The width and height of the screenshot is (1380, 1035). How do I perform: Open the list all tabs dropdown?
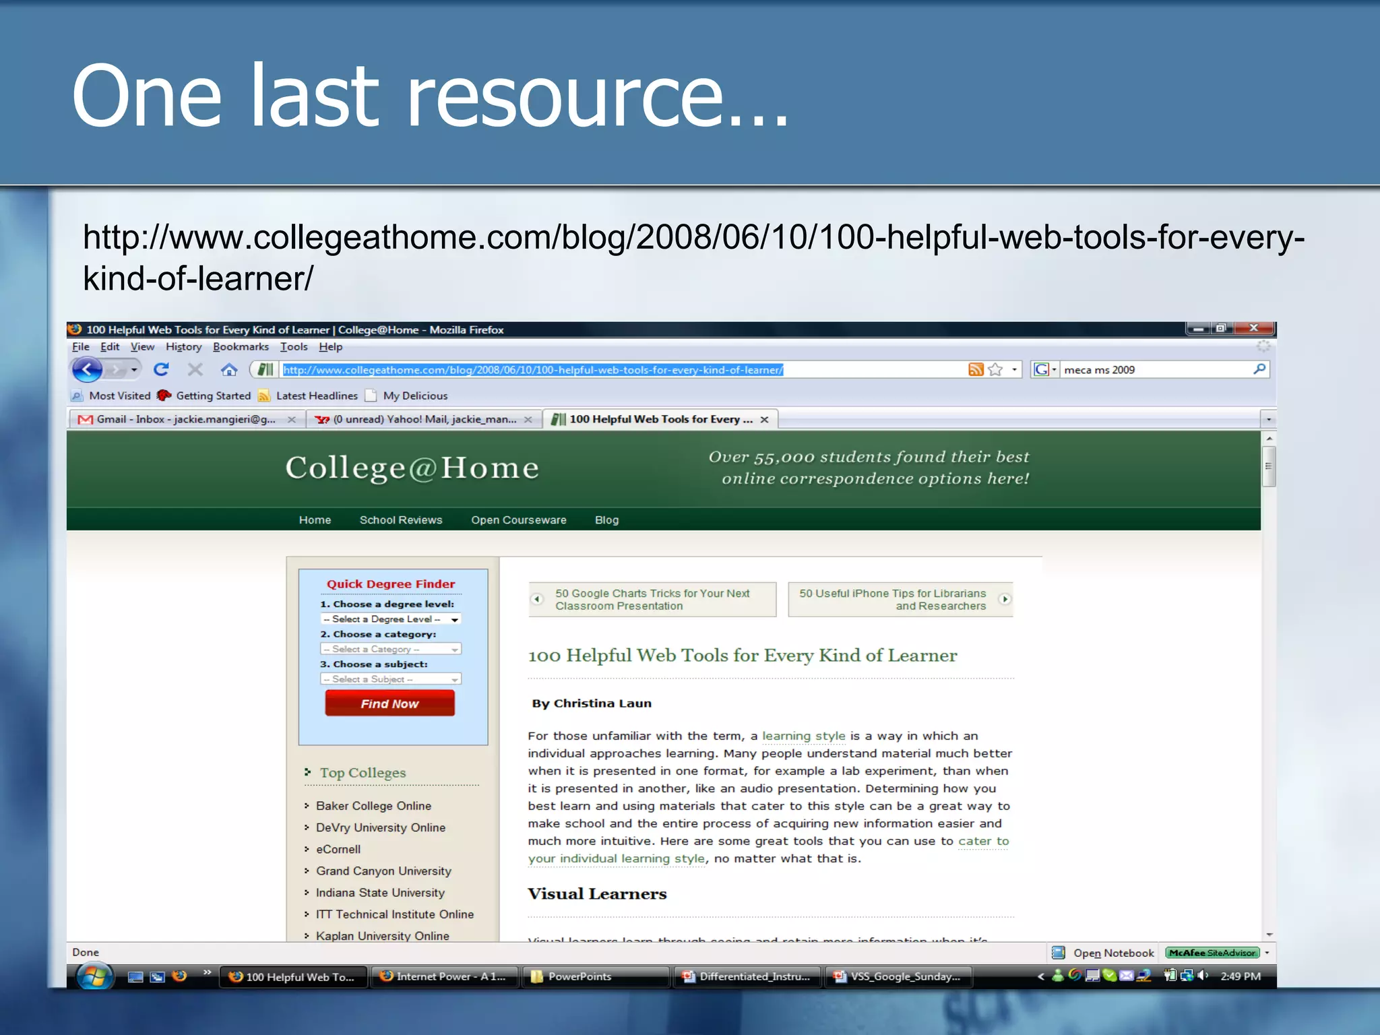(x=1268, y=419)
